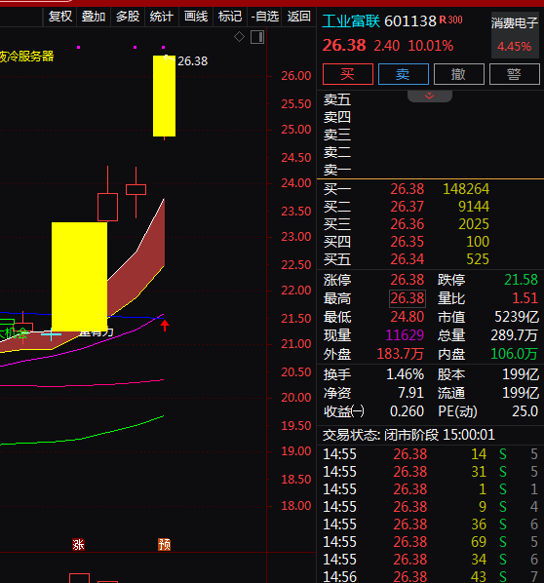Click the 收益(一) value 0.260
This screenshot has width=544, height=583.
coord(407,411)
